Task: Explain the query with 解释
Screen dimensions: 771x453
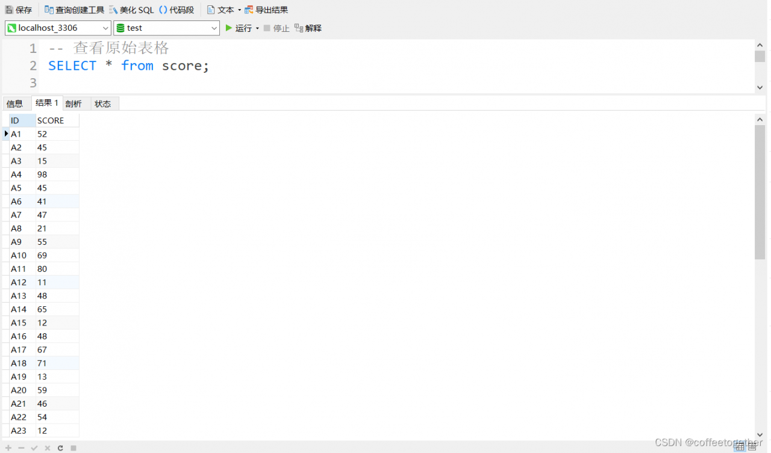Action: [x=308, y=28]
